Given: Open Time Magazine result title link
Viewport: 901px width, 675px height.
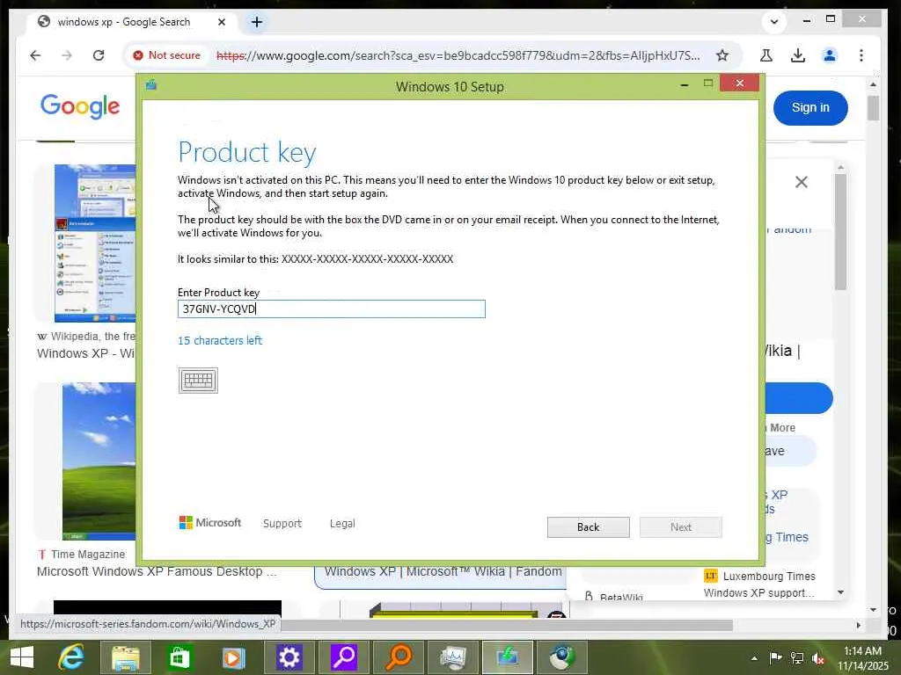Looking at the screenshot, I should click(x=157, y=571).
